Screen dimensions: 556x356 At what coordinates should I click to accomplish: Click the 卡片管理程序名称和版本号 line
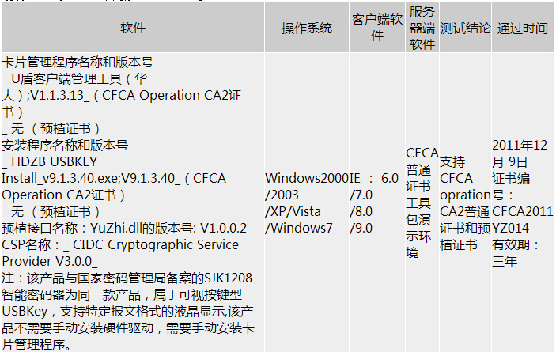point(78,62)
